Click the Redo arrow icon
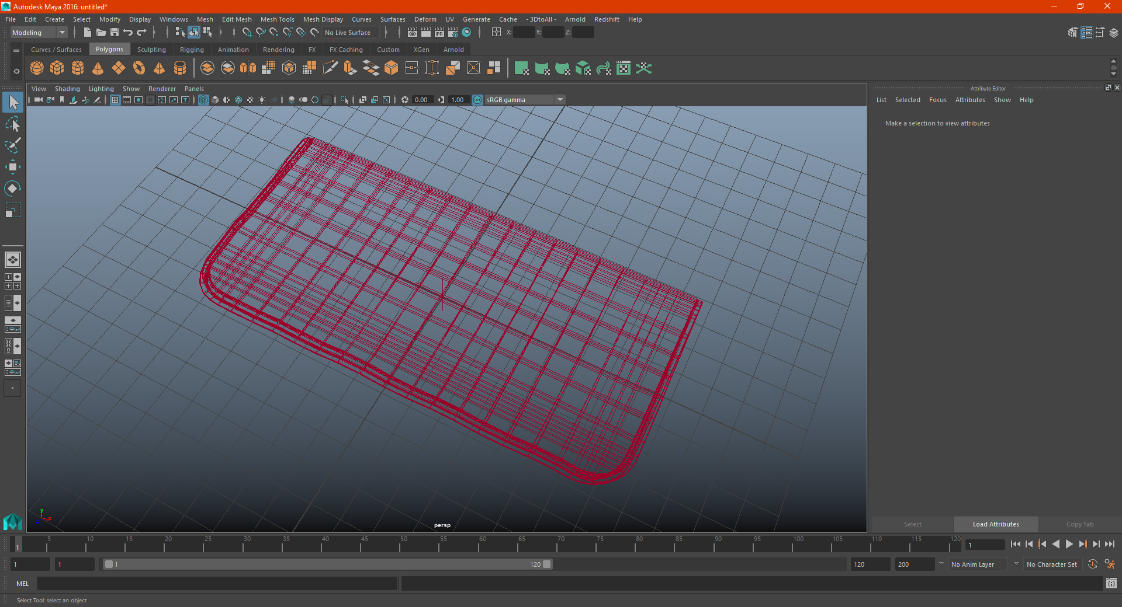Image resolution: width=1122 pixels, height=607 pixels. (141, 32)
